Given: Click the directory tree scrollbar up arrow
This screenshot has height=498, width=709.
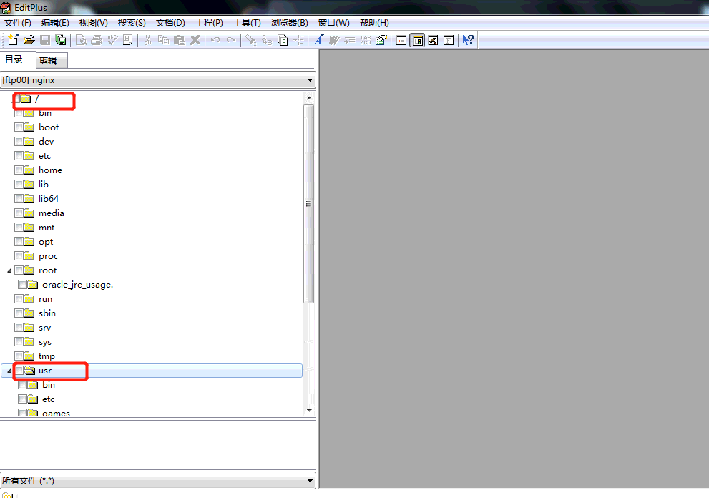Looking at the screenshot, I should coord(309,98).
